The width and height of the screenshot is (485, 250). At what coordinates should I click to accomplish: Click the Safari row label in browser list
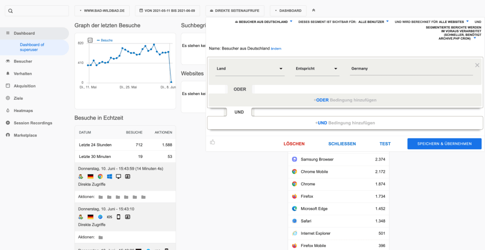click(306, 221)
